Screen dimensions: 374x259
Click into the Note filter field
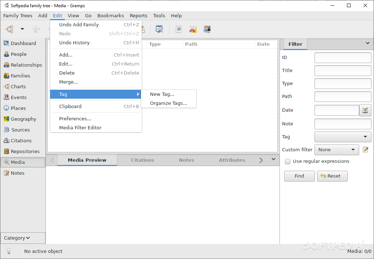[x=343, y=124]
